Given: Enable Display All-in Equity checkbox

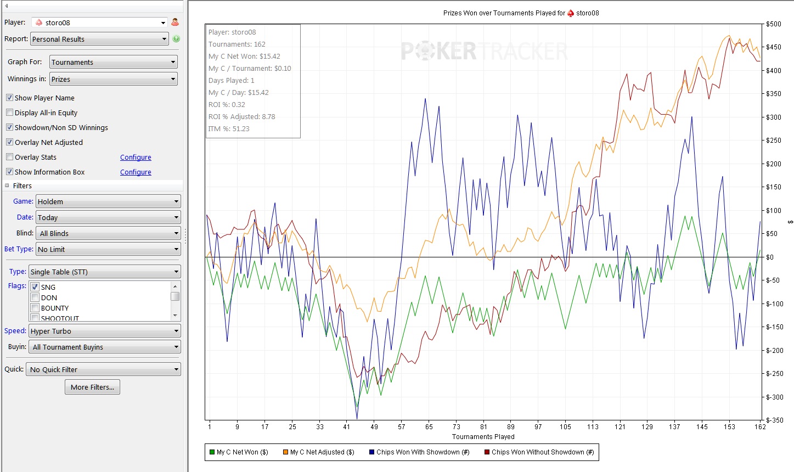Looking at the screenshot, I should point(9,113).
